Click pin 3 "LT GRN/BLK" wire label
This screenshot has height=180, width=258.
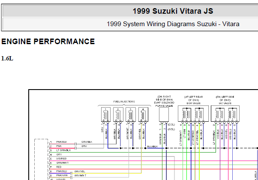[63, 150]
